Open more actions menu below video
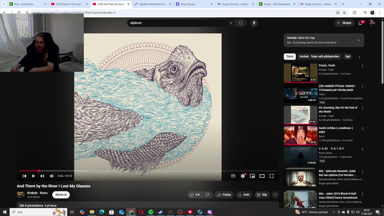 [275, 195]
